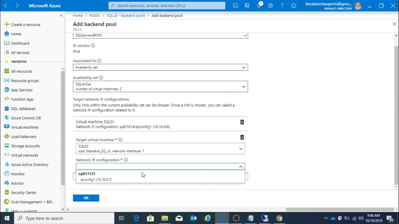Show info tooltip next to Availability set label
This screenshot has width=399, height=224.
[101, 78]
